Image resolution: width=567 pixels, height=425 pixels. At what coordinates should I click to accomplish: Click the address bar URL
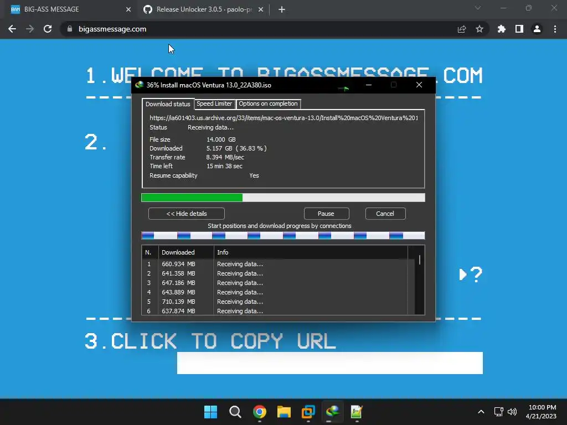(112, 29)
